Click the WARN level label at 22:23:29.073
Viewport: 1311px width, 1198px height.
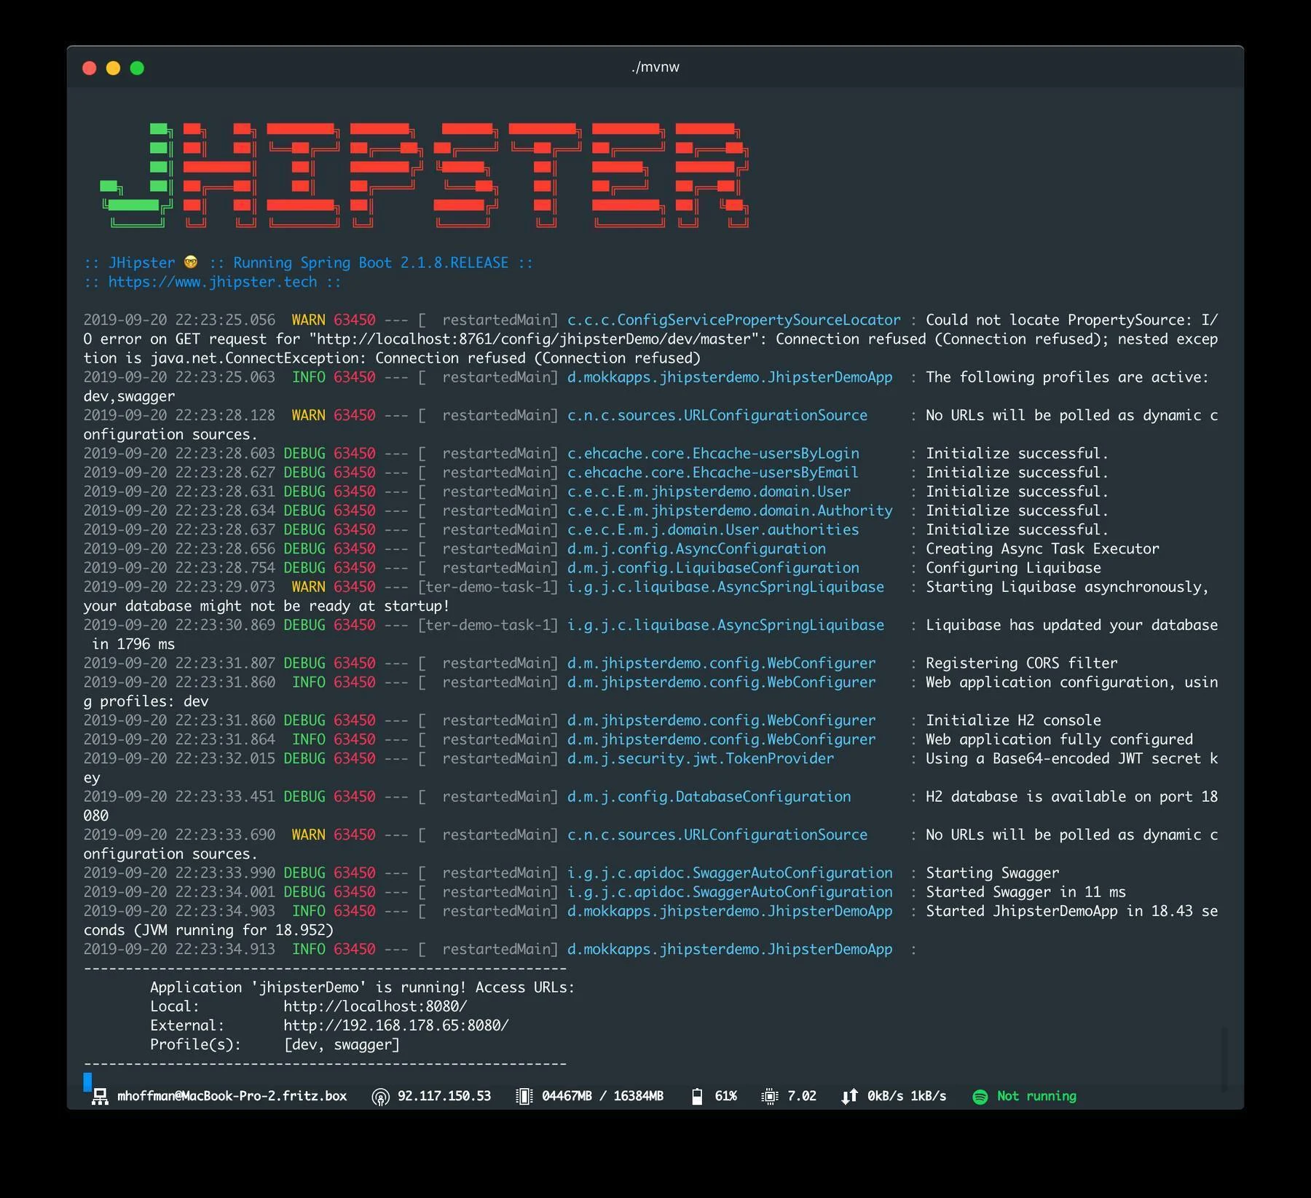308,587
